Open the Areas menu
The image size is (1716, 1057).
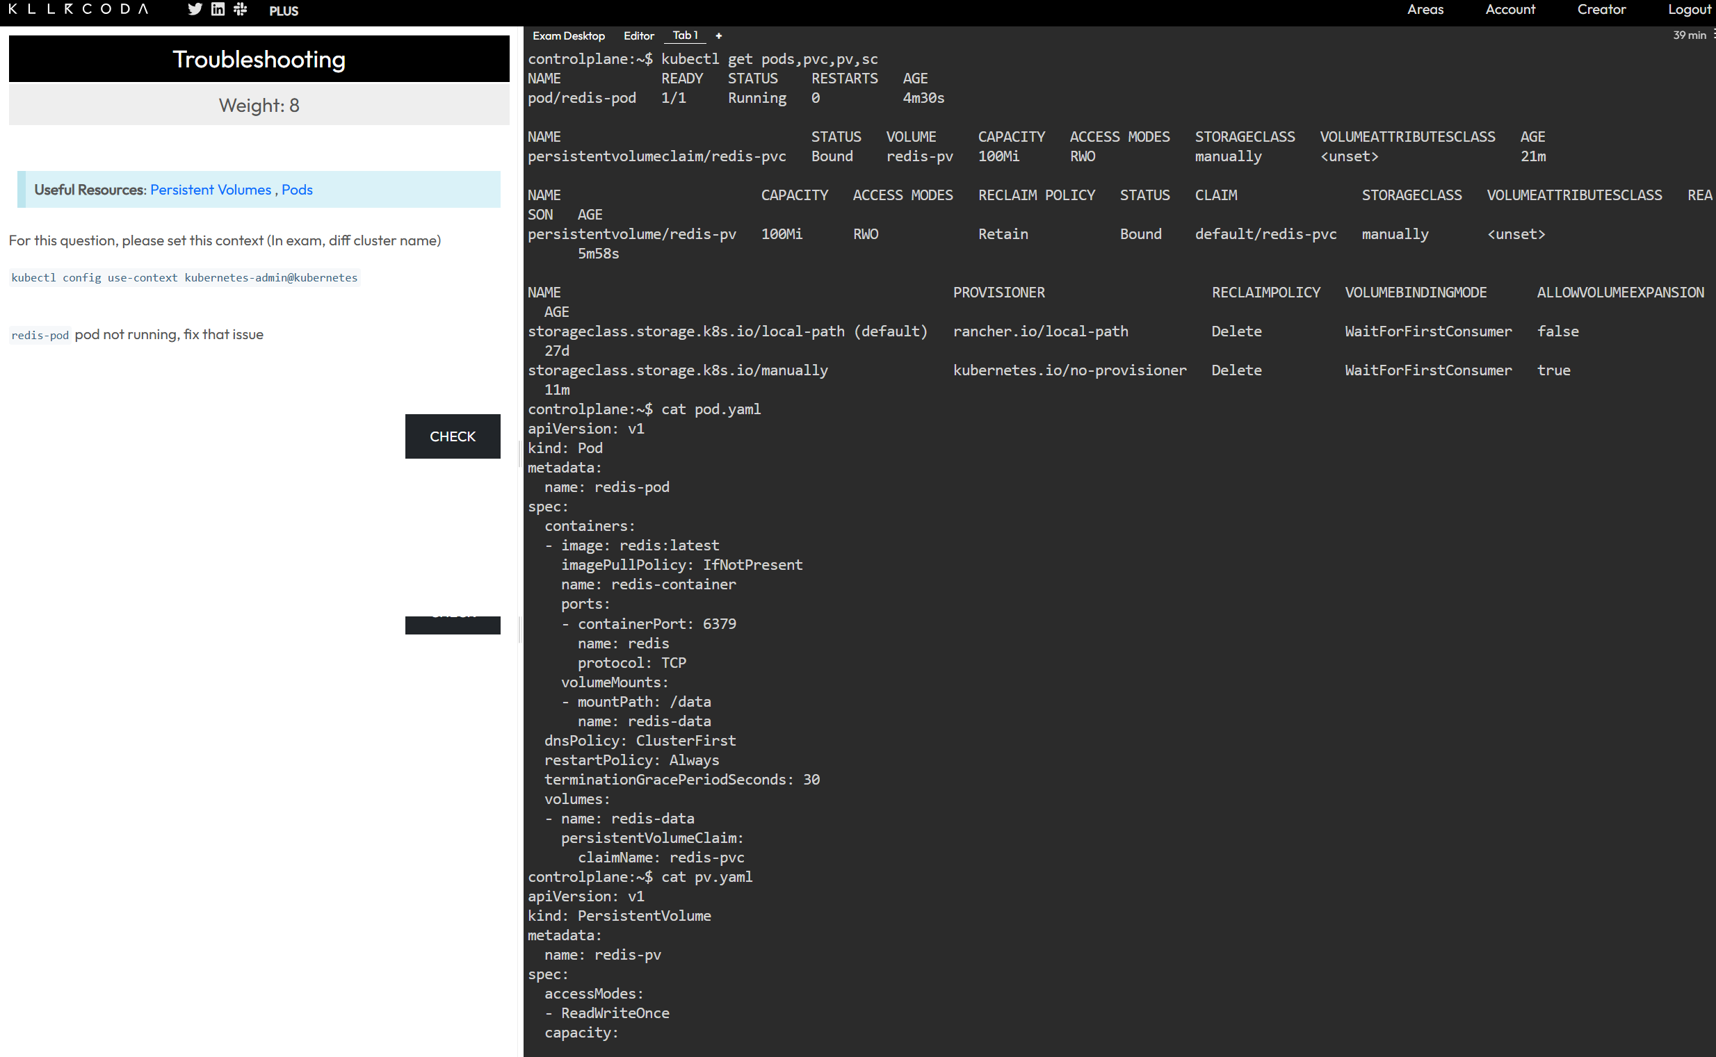(x=1425, y=9)
